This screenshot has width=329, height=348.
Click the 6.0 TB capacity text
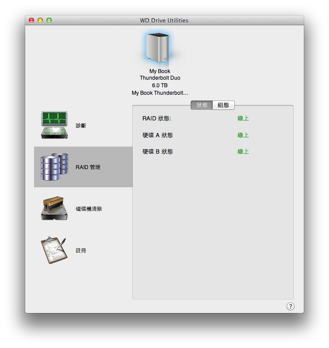tap(160, 85)
